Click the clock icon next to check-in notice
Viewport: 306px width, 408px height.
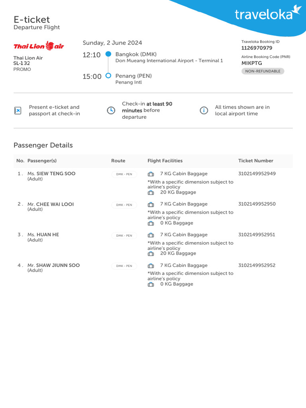point(111,111)
